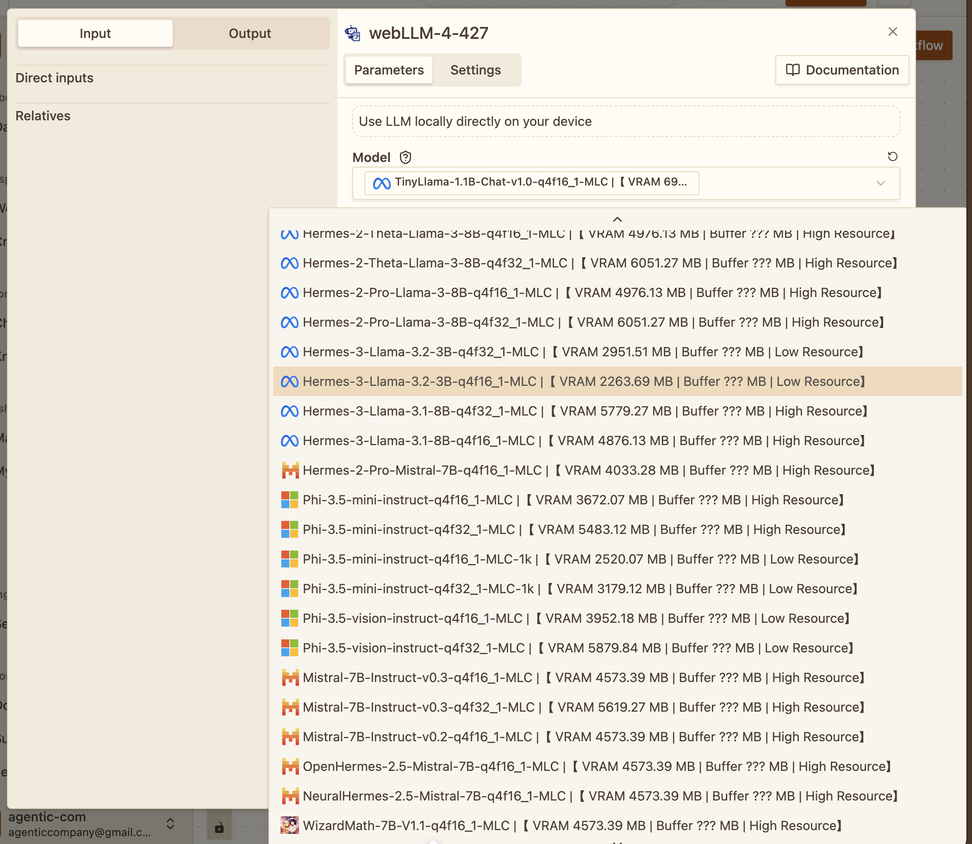Click Microsoft icon of Phi-3.5-mini q4f16-1k row
This screenshot has height=844, width=972.
click(x=290, y=559)
